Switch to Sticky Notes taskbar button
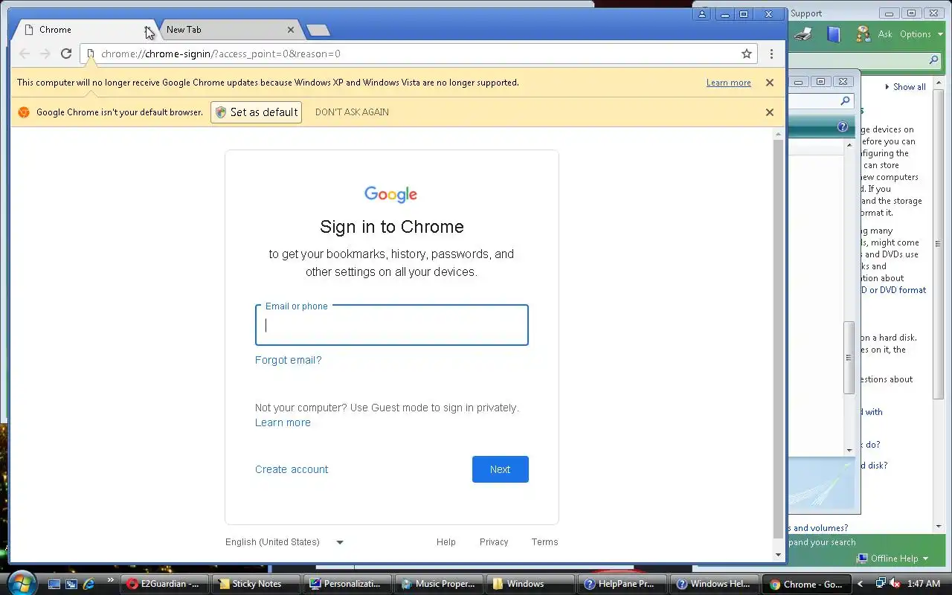 pyautogui.click(x=256, y=584)
